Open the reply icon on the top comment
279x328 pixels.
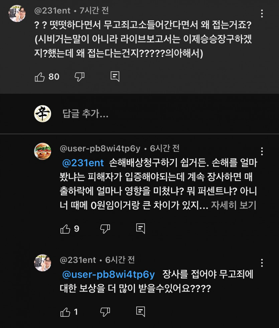coord(115,77)
